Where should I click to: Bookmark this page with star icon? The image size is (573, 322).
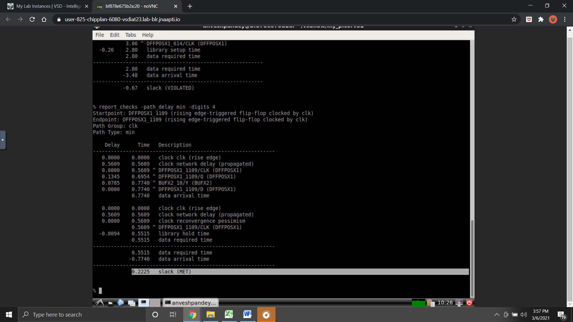[x=514, y=19]
